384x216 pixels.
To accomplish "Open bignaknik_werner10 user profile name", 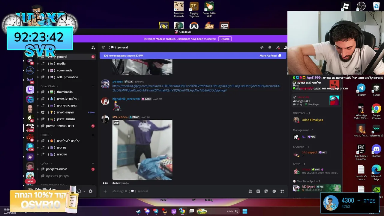I will [126, 99].
